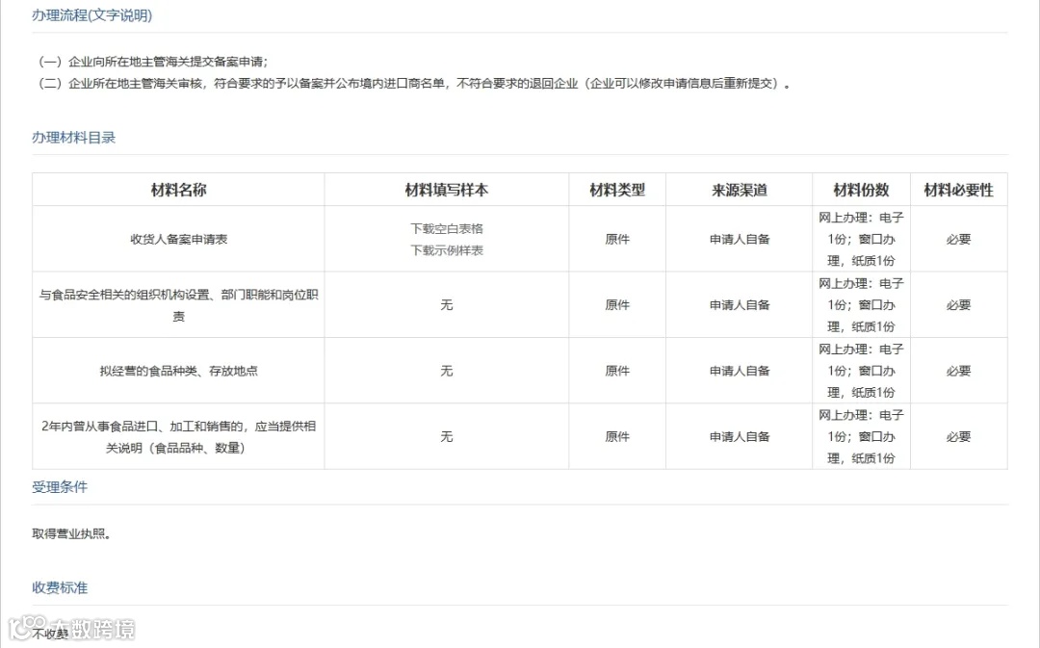Click the 下载空白表格 download link

point(446,228)
